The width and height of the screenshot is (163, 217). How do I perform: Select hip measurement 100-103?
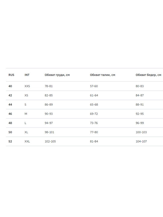141,132
